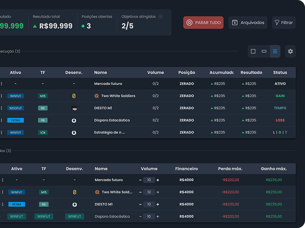
Task: Open row menu for WDOFUT row
Action: (1, 108)
